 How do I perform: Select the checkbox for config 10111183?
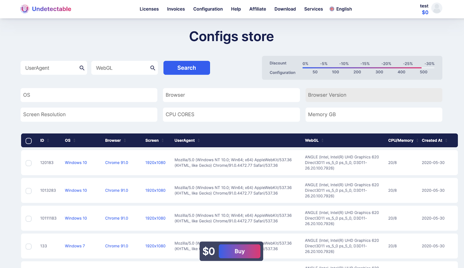29,219
